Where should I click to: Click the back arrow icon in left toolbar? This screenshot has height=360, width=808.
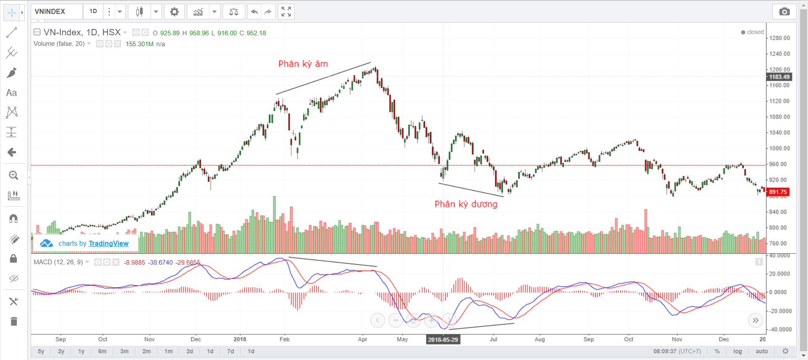pos(12,152)
